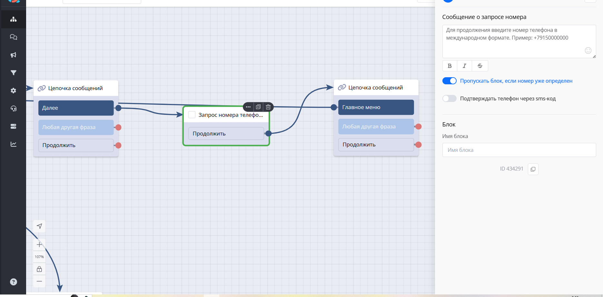
Task: Click the 'Имя блока' input field
Action: 519,150
